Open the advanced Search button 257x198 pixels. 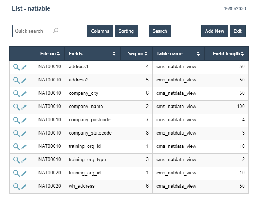click(160, 31)
